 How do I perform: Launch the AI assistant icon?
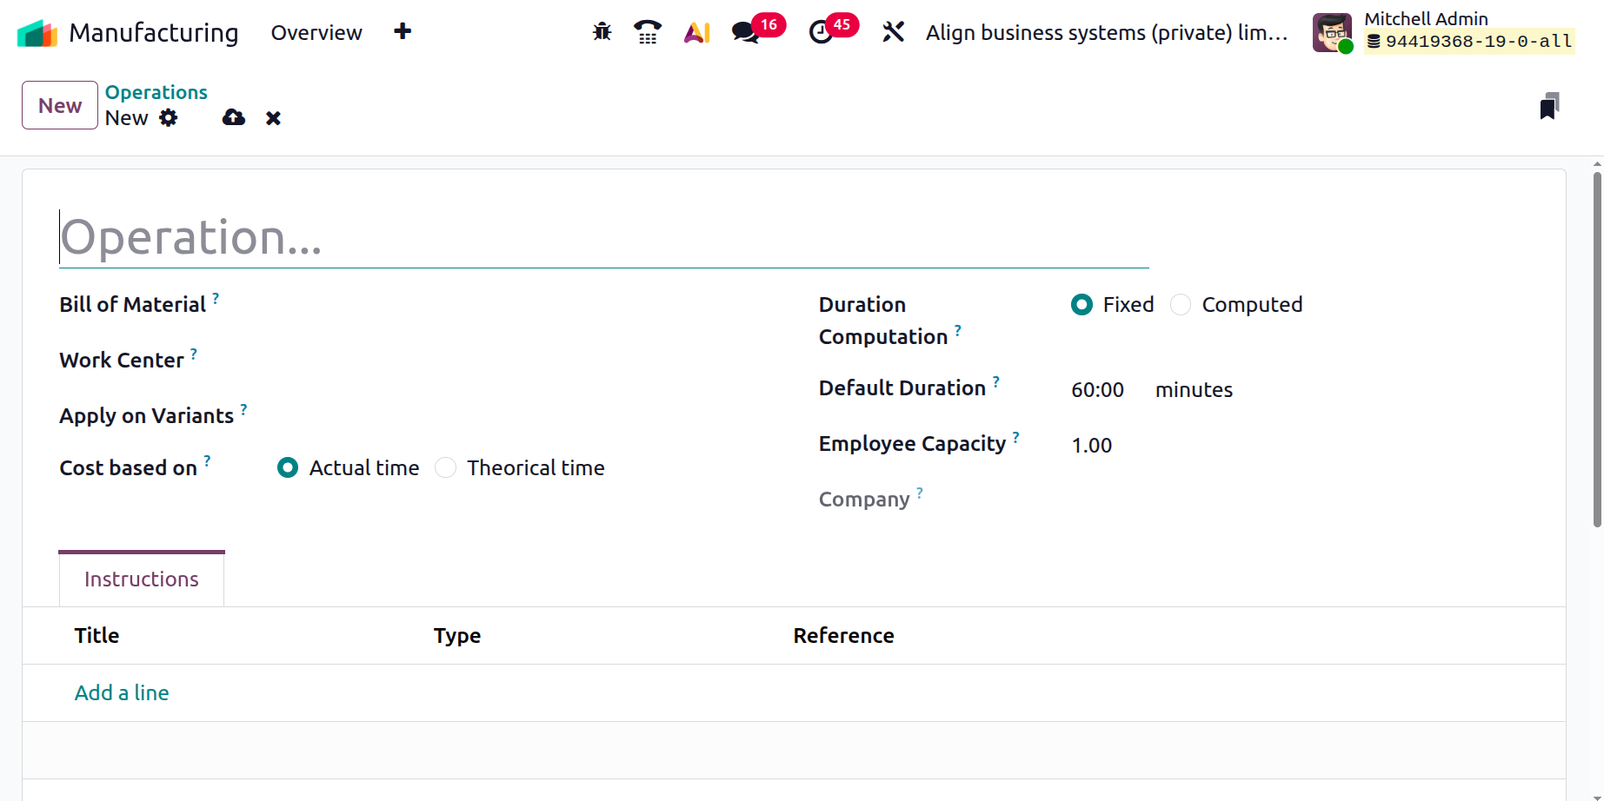pos(696,33)
